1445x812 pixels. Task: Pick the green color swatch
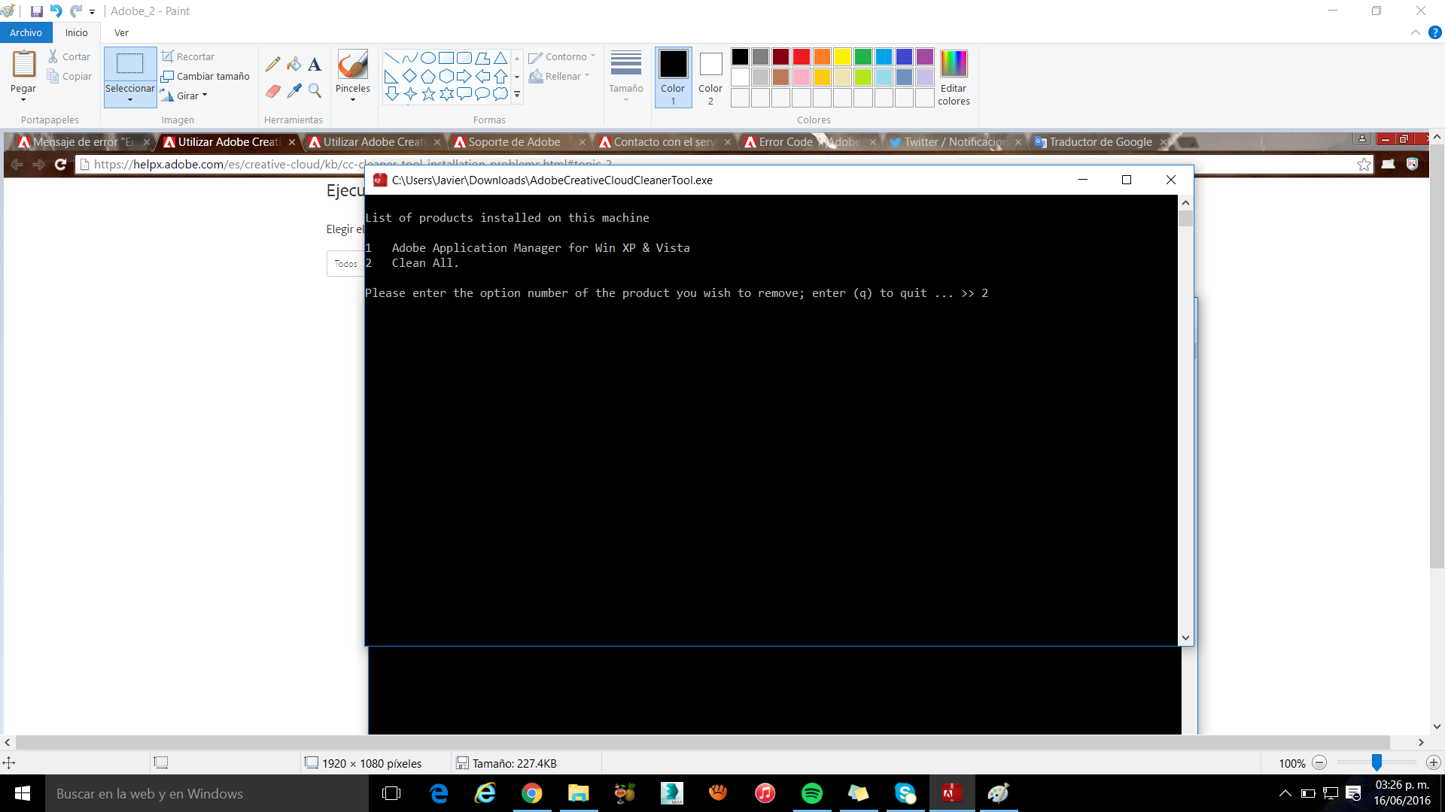(x=863, y=56)
